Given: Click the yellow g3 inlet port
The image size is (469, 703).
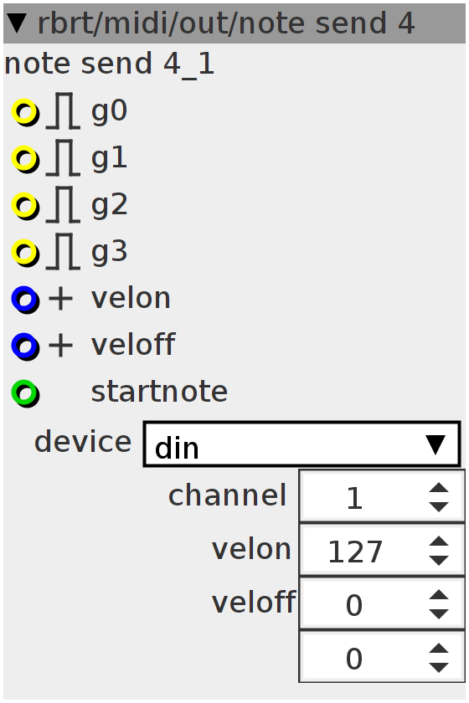Looking at the screenshot, I should [25, 253].
